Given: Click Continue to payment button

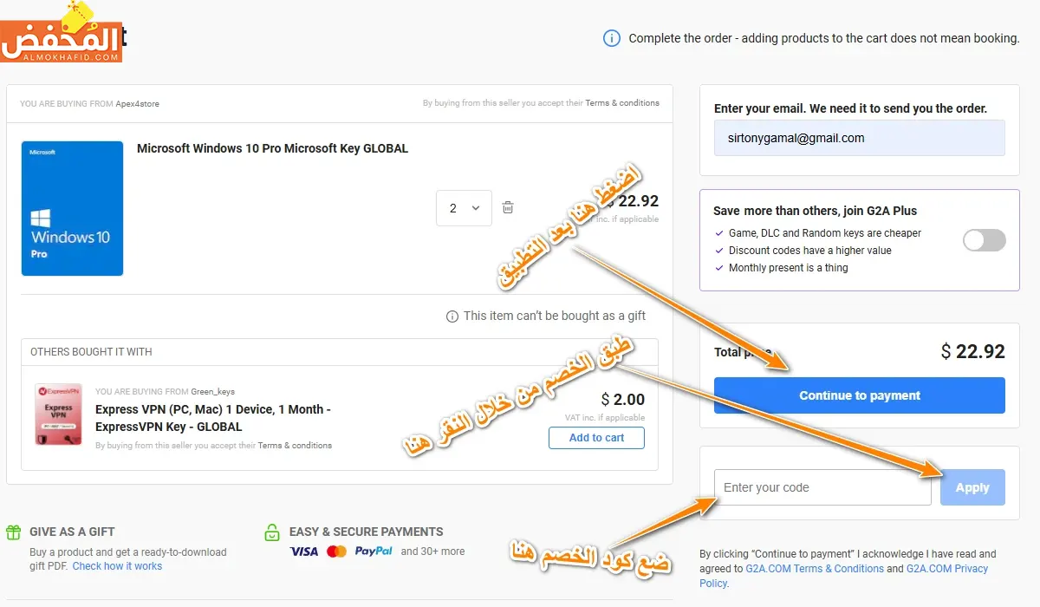Looking at the screenshot, I should point(859,395).
